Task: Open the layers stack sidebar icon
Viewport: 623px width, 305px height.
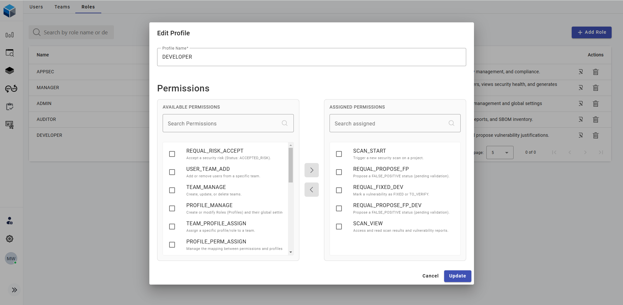Action: [x=10, y=71]
